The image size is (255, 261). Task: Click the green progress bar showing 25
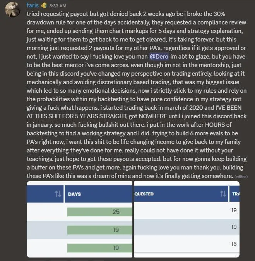[x=100, y=212]
